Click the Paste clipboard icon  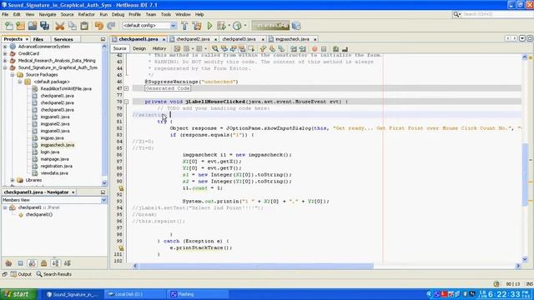84,26
